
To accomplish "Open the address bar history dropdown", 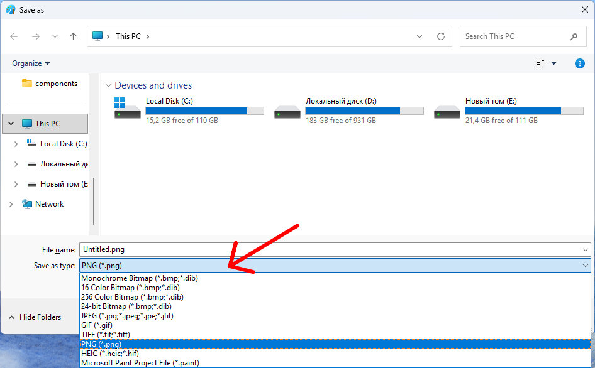I will pos(420,36).
